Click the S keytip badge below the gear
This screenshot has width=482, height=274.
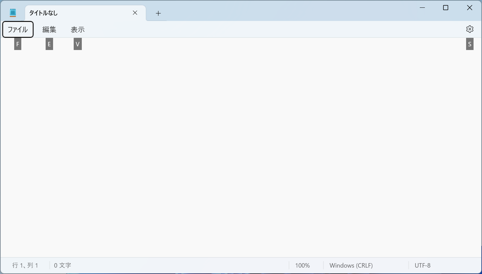tap(469, 44)
